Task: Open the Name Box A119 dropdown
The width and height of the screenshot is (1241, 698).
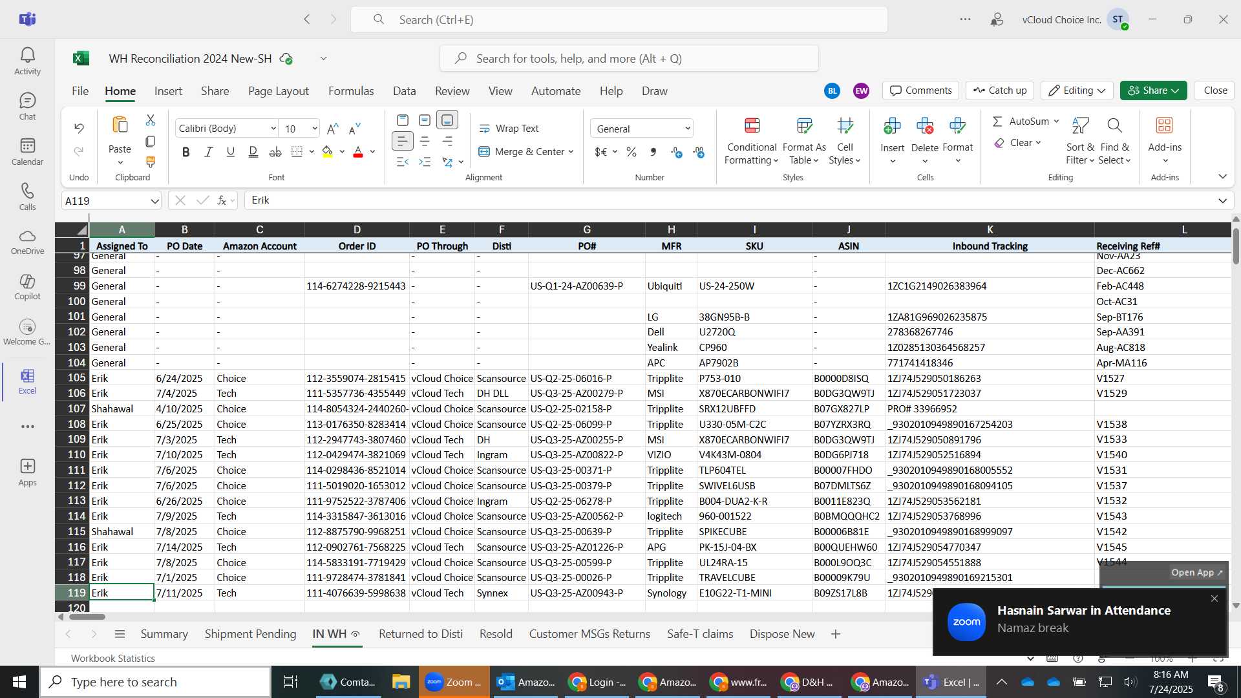Action: click(x=154, y=201)
